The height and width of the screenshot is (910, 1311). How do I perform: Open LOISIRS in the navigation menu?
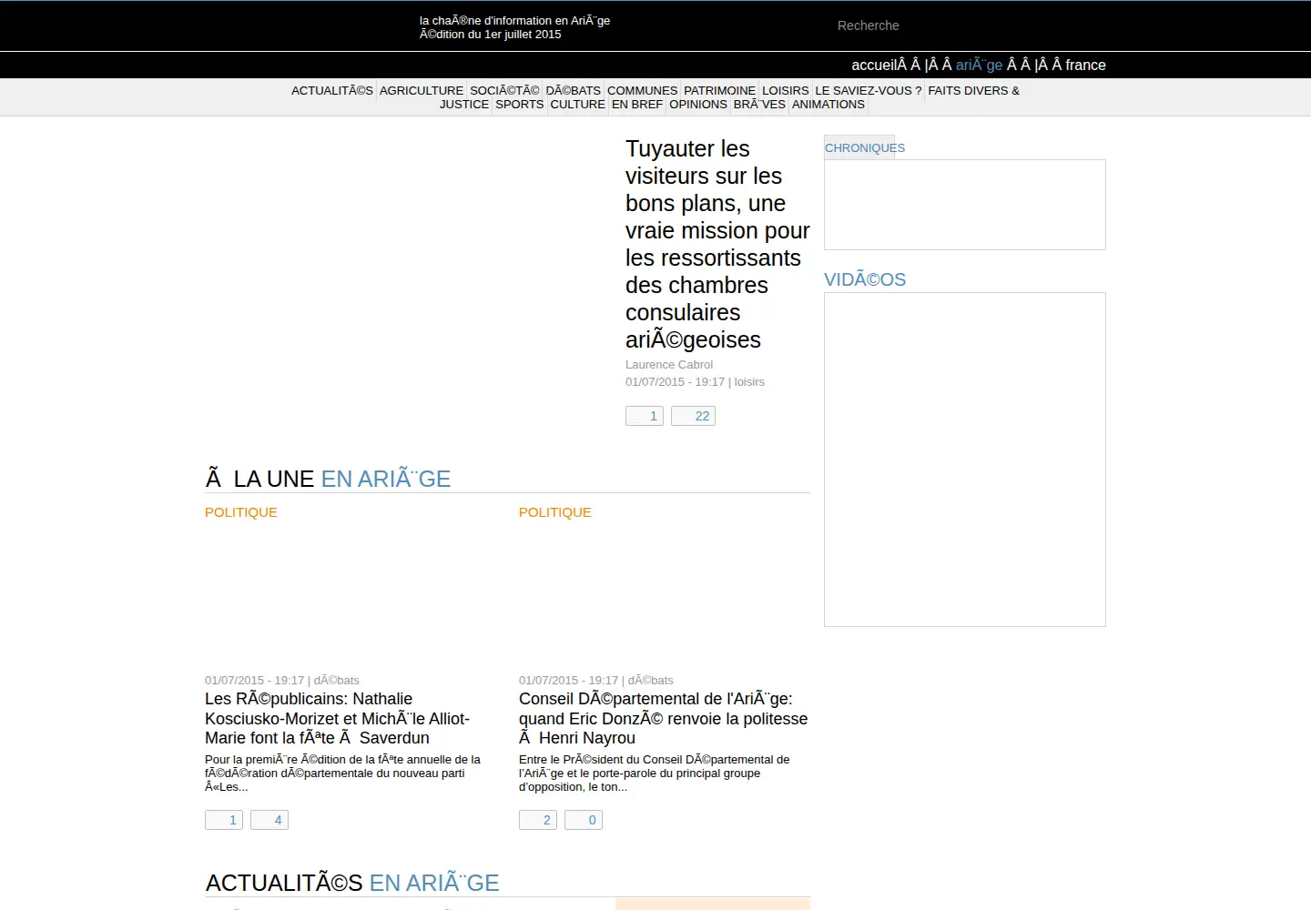(x=786, y=90)
